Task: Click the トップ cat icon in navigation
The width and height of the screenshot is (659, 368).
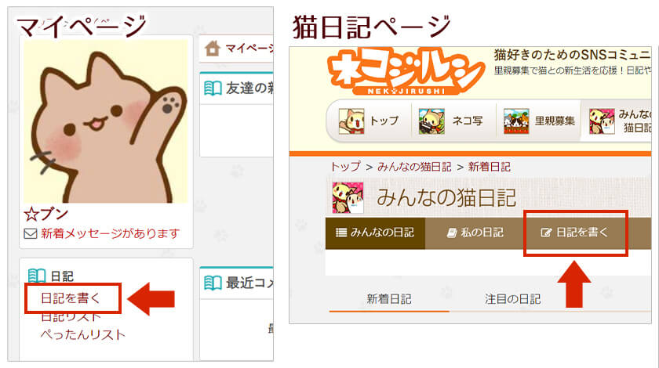Action: 351,121
